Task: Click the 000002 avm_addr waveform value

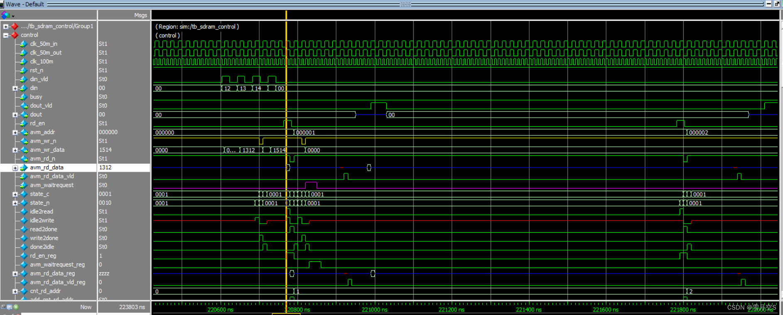Action: 698,133
